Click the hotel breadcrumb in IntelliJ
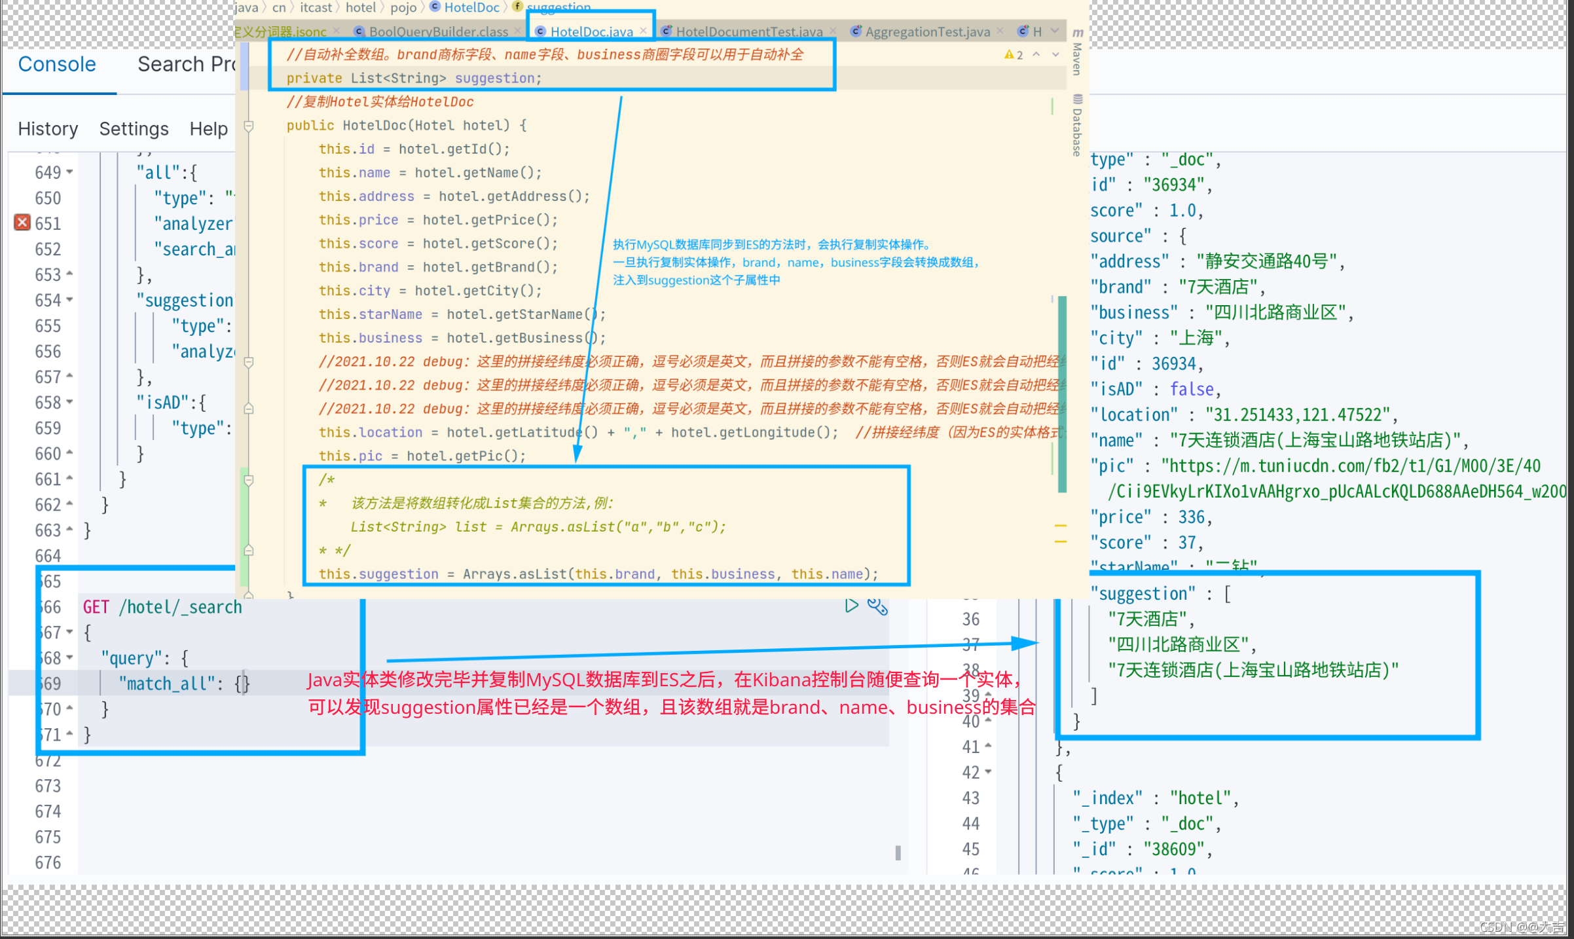1574x939 pixels. point(361,7)
